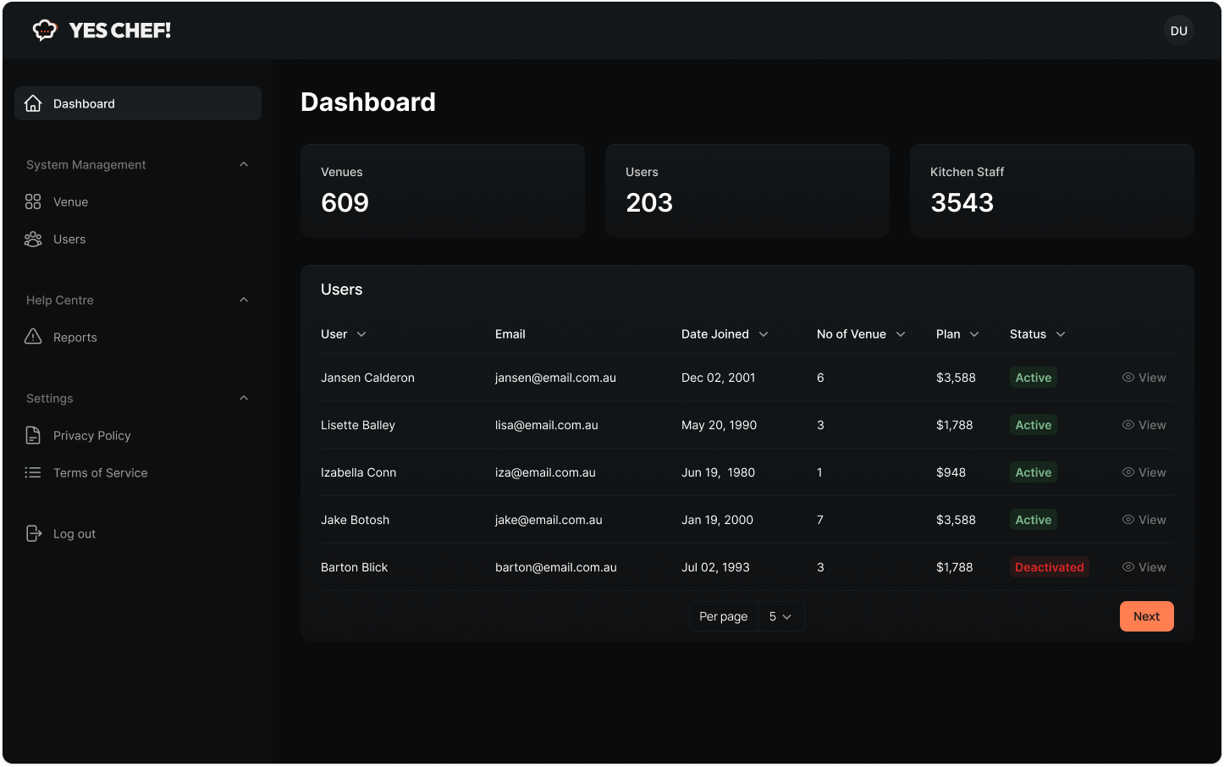This screenshot has width=1224, height=767.
Task: Collapse the Help Centre section
Action: tap(244, 300)
